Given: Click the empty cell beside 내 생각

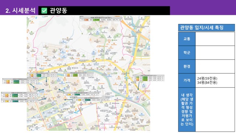Looking at the screenshot, I should pyautogui.click(x=215, y=109).
